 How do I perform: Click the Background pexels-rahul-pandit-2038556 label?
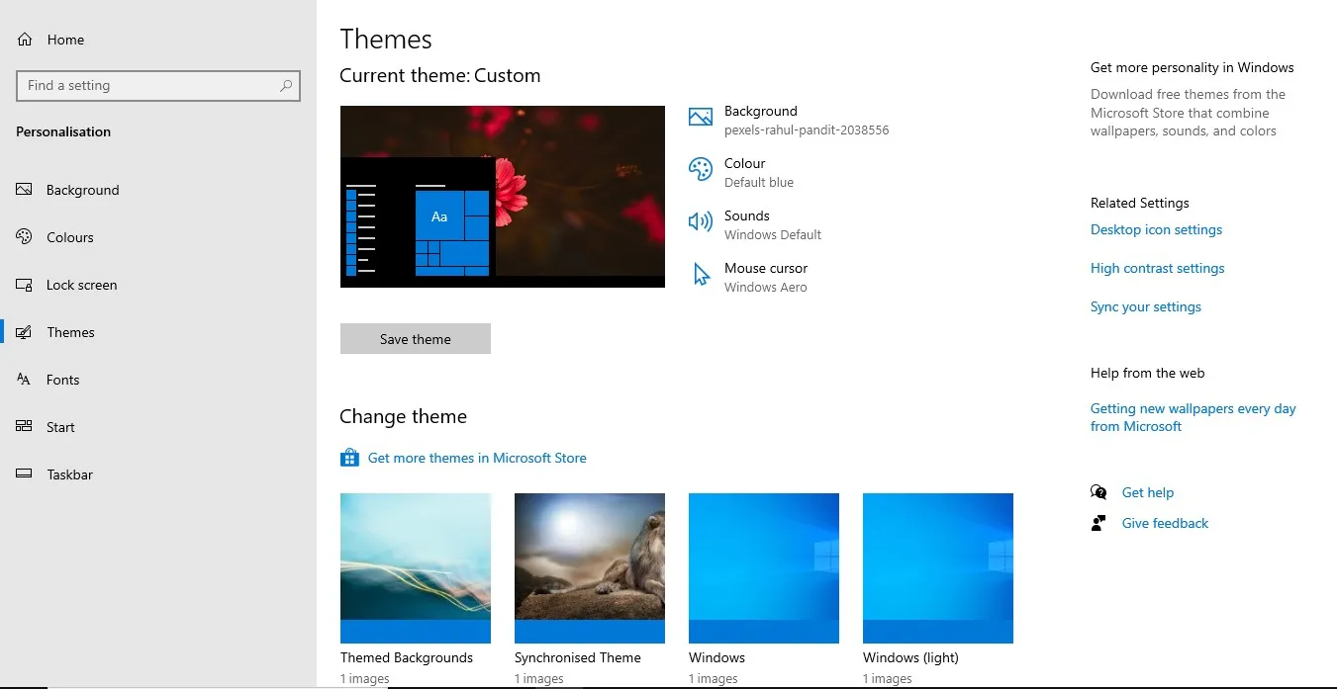[807, 120]
